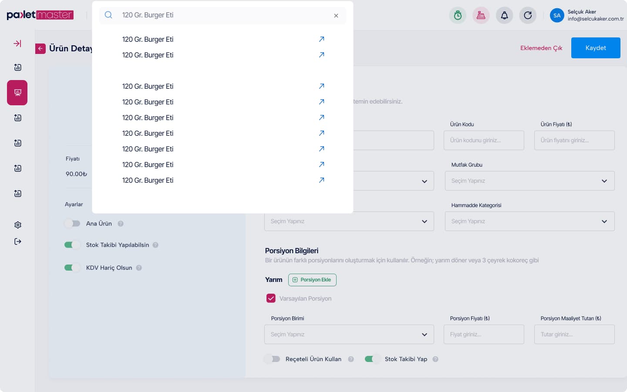The height and width of the screenshot is (392, 627).
Task: Uncheck the Varsayılan Porsiyon checkbox
Action: (271, 298)
